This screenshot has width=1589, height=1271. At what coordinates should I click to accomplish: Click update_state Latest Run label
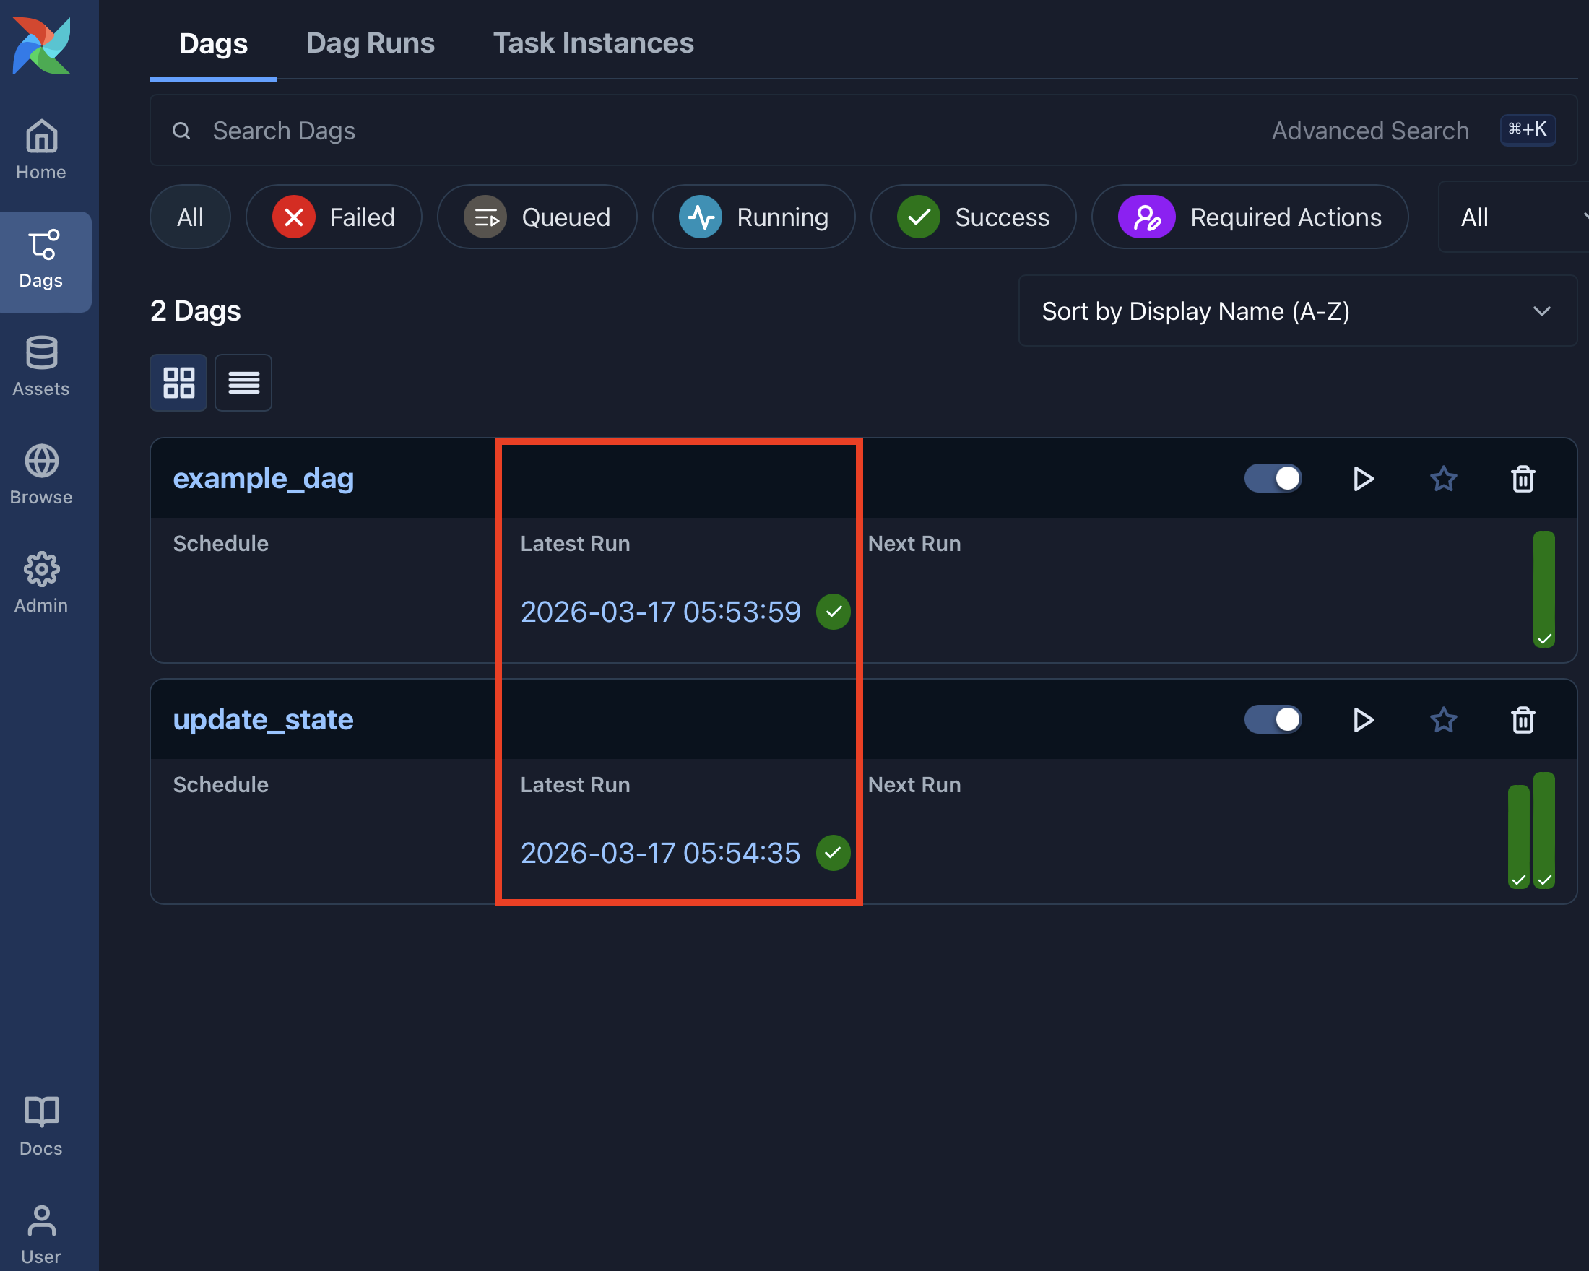[x=575, y=785]
